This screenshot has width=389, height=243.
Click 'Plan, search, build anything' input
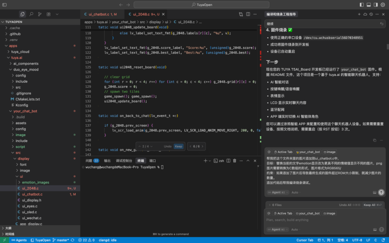tap(325, 220)
